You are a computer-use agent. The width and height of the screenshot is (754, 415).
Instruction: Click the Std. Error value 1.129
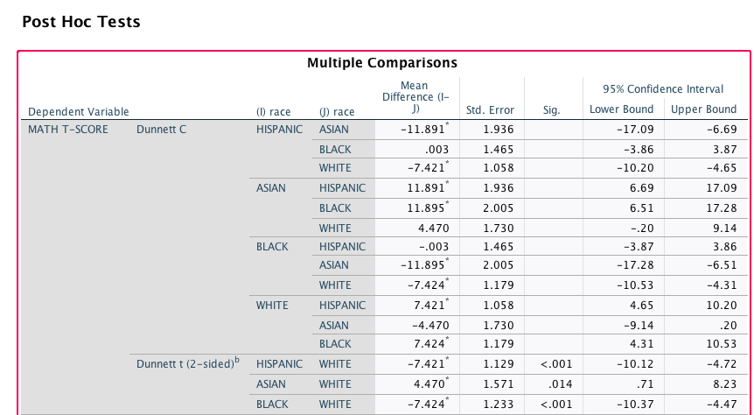(499, 364)
